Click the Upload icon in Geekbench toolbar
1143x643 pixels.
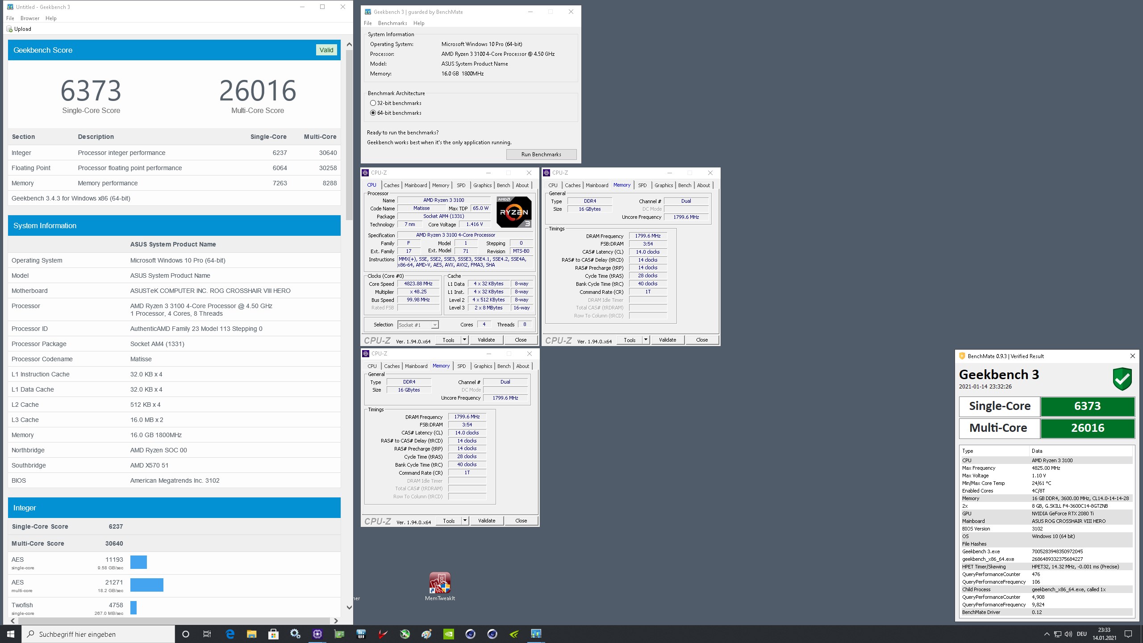[9, 29]
